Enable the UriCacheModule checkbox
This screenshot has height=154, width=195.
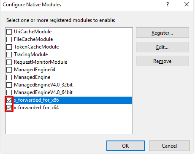[x=9, y=32]
